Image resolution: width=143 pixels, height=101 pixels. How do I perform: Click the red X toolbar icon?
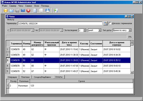click(28, 11)
